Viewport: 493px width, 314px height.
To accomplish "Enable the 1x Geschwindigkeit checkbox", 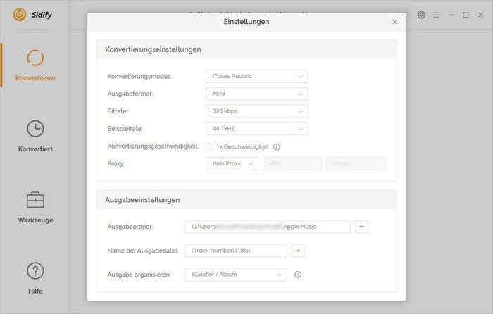I will [x=209, y=147].
